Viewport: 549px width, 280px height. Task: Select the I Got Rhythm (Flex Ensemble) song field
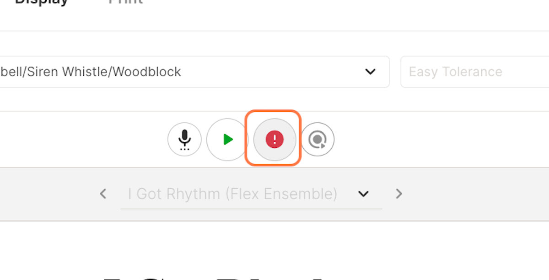coord(251,194)
